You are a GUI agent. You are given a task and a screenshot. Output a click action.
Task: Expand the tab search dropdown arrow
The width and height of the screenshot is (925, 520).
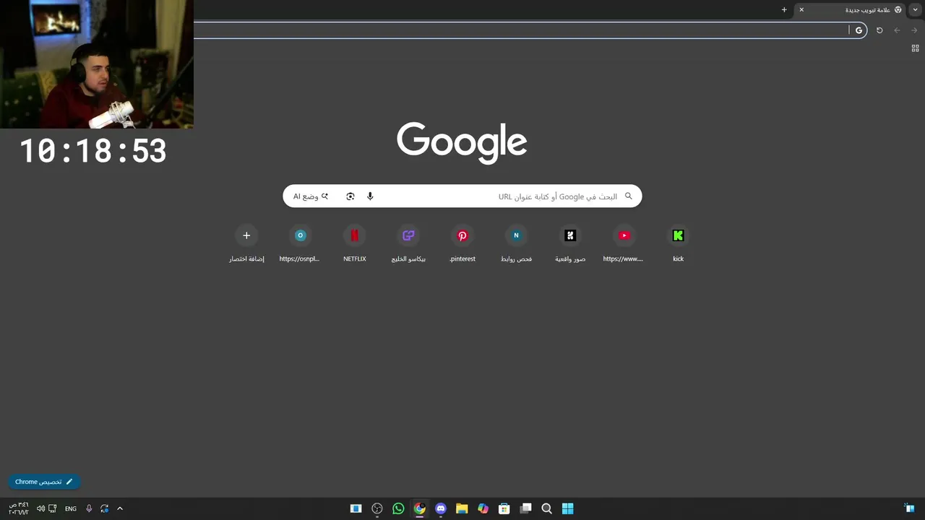click(x=916, y=10)
